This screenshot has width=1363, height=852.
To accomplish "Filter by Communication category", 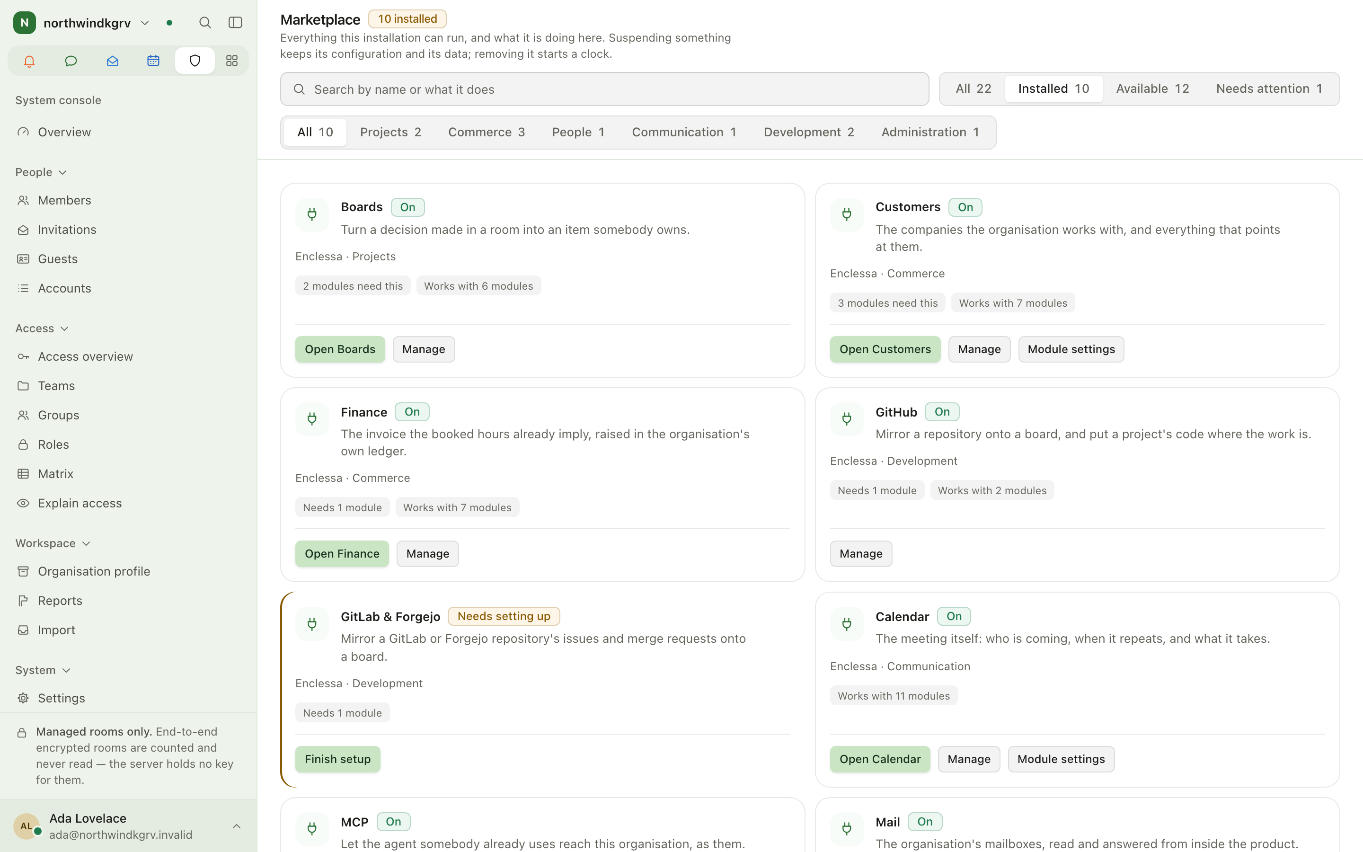I will pyautogui.click(x=684, y=132).
